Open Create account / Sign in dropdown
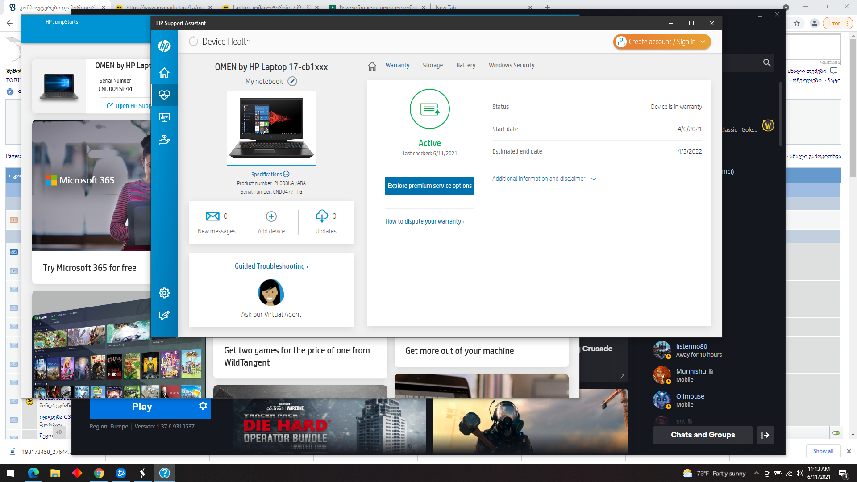 (662, 42)
